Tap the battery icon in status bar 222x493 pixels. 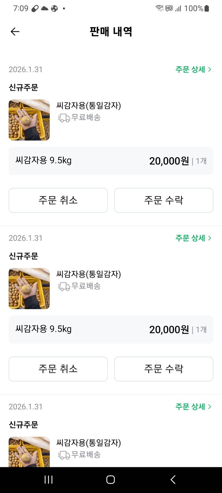207,9
